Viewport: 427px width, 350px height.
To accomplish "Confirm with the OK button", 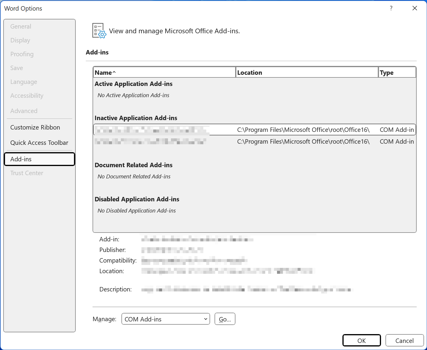I will (362, 341).
